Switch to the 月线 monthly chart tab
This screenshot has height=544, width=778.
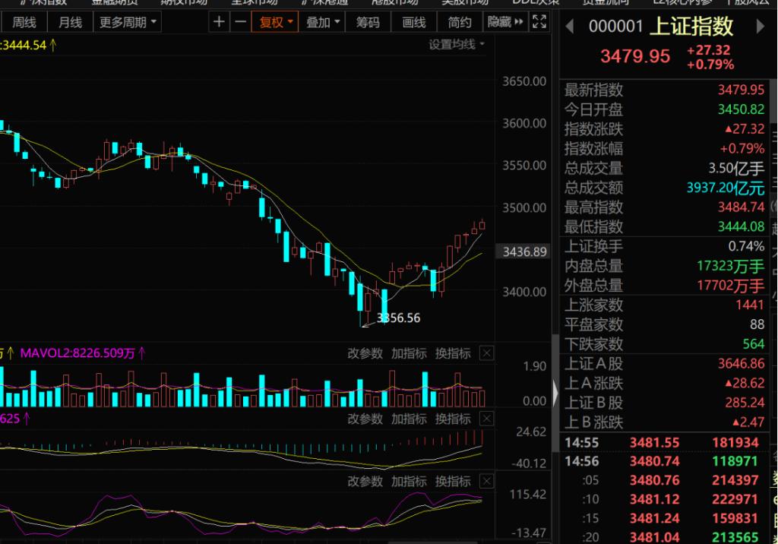[x=70, y=22]
